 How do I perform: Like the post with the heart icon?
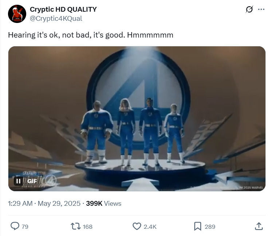coord(137,227)
